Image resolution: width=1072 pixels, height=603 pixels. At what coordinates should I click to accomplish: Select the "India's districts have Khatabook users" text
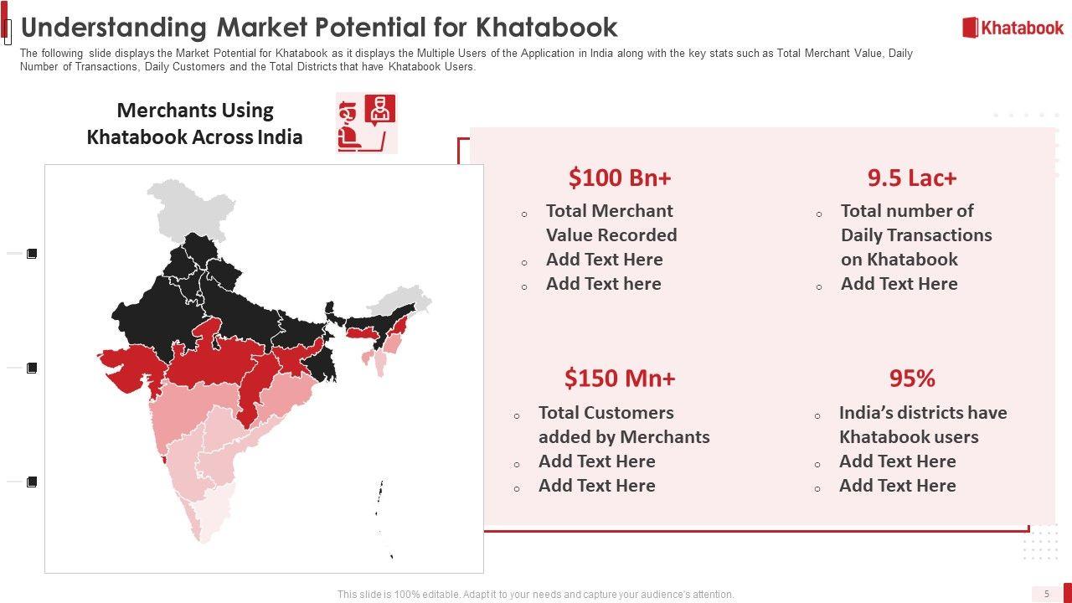[922, 425]
